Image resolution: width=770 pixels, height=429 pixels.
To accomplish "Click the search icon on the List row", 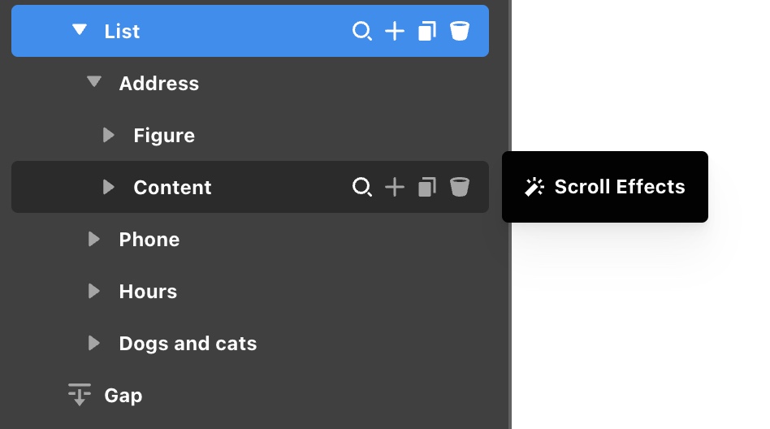I will [361, 32].
